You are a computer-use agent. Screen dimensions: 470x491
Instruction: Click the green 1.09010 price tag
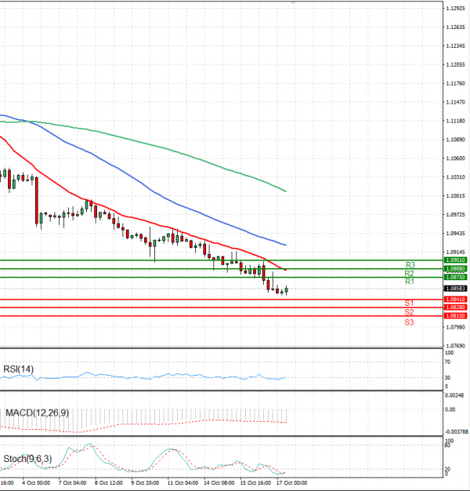coord(455,260)
